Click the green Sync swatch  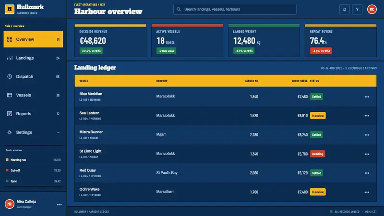coord(7,181)
